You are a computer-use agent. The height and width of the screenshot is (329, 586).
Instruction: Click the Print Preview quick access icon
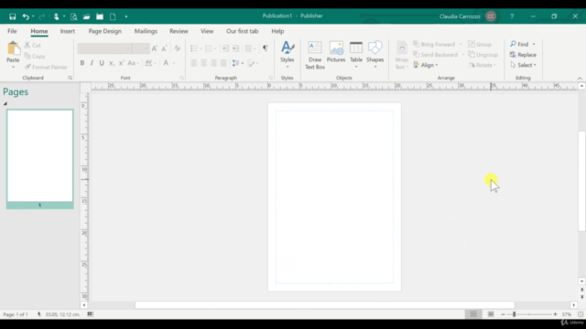coord(73,16)
